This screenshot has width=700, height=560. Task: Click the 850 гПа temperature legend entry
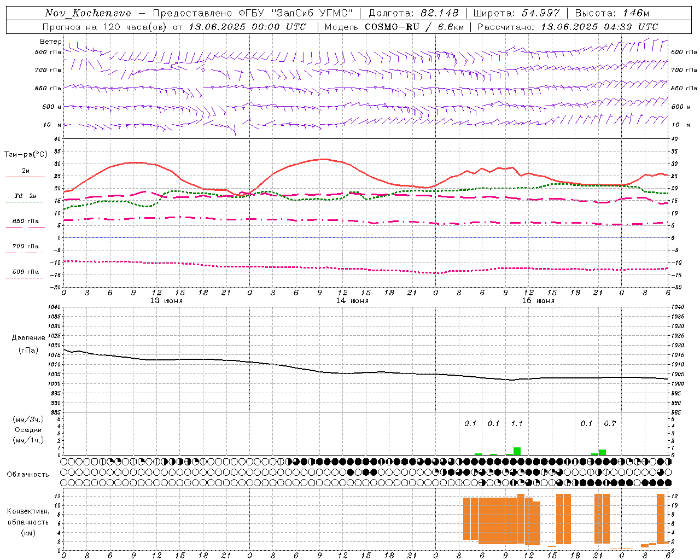click(x=26, y=221)
